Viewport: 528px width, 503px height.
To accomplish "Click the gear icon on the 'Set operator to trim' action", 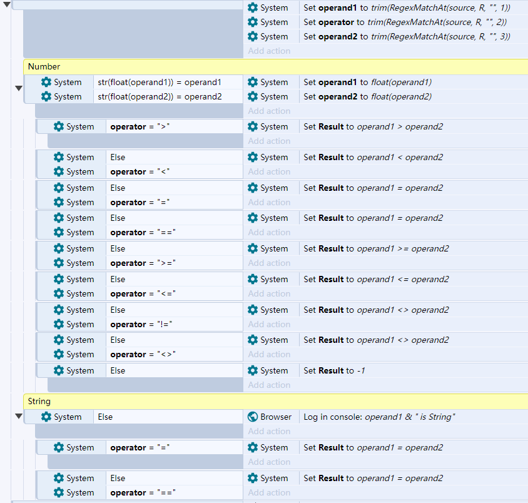I will point(253,23).
